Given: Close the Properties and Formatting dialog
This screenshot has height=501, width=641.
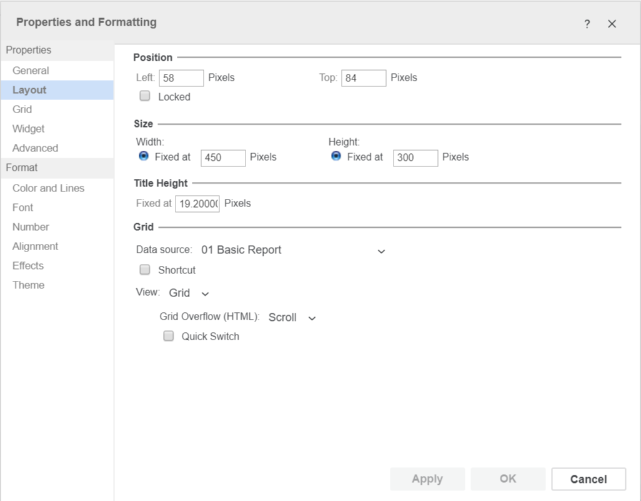Looking at the screenshot, I should [x=612, y=24].
